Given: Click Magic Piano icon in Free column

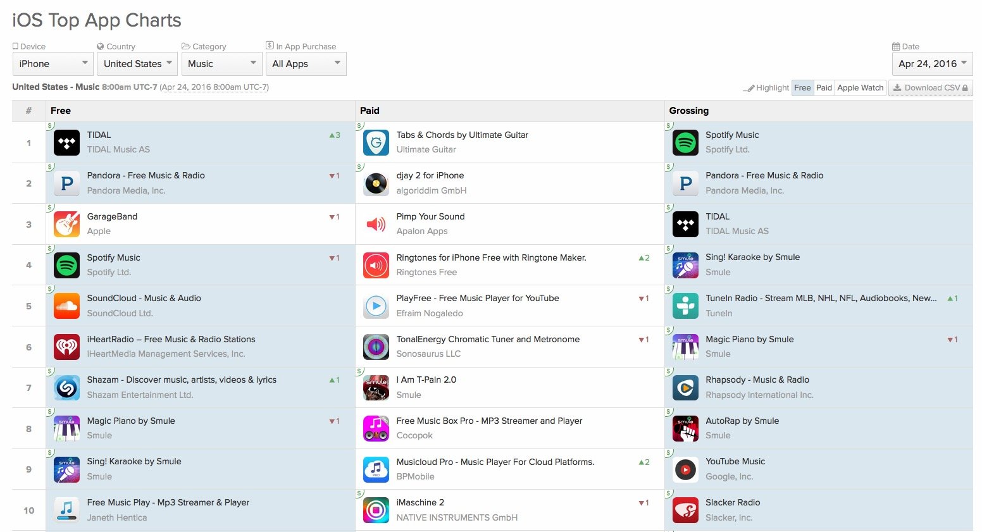Looking at the screenshot, I should pos(66,428).
